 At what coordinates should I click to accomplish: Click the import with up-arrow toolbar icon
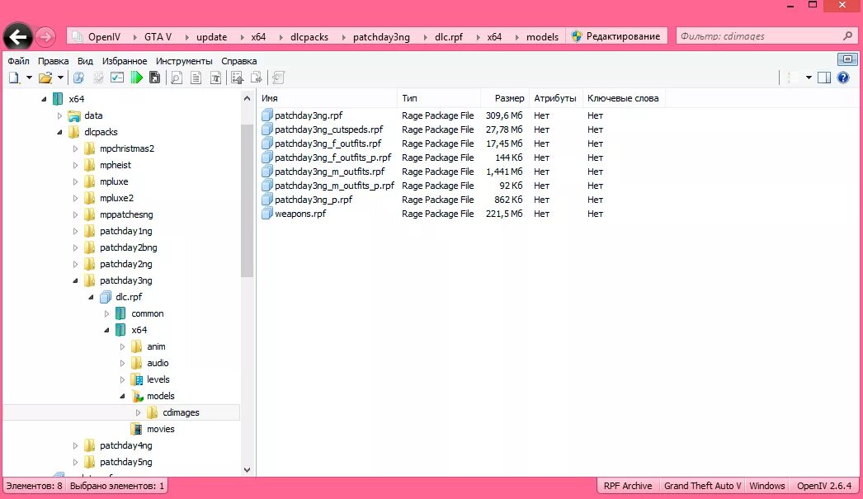coord(238,78)
